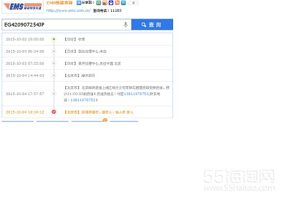Image resolution: width=281 pixels, height=211 pixels.
Task: Click the small orange icon below the table
Action: click(105, 120)
